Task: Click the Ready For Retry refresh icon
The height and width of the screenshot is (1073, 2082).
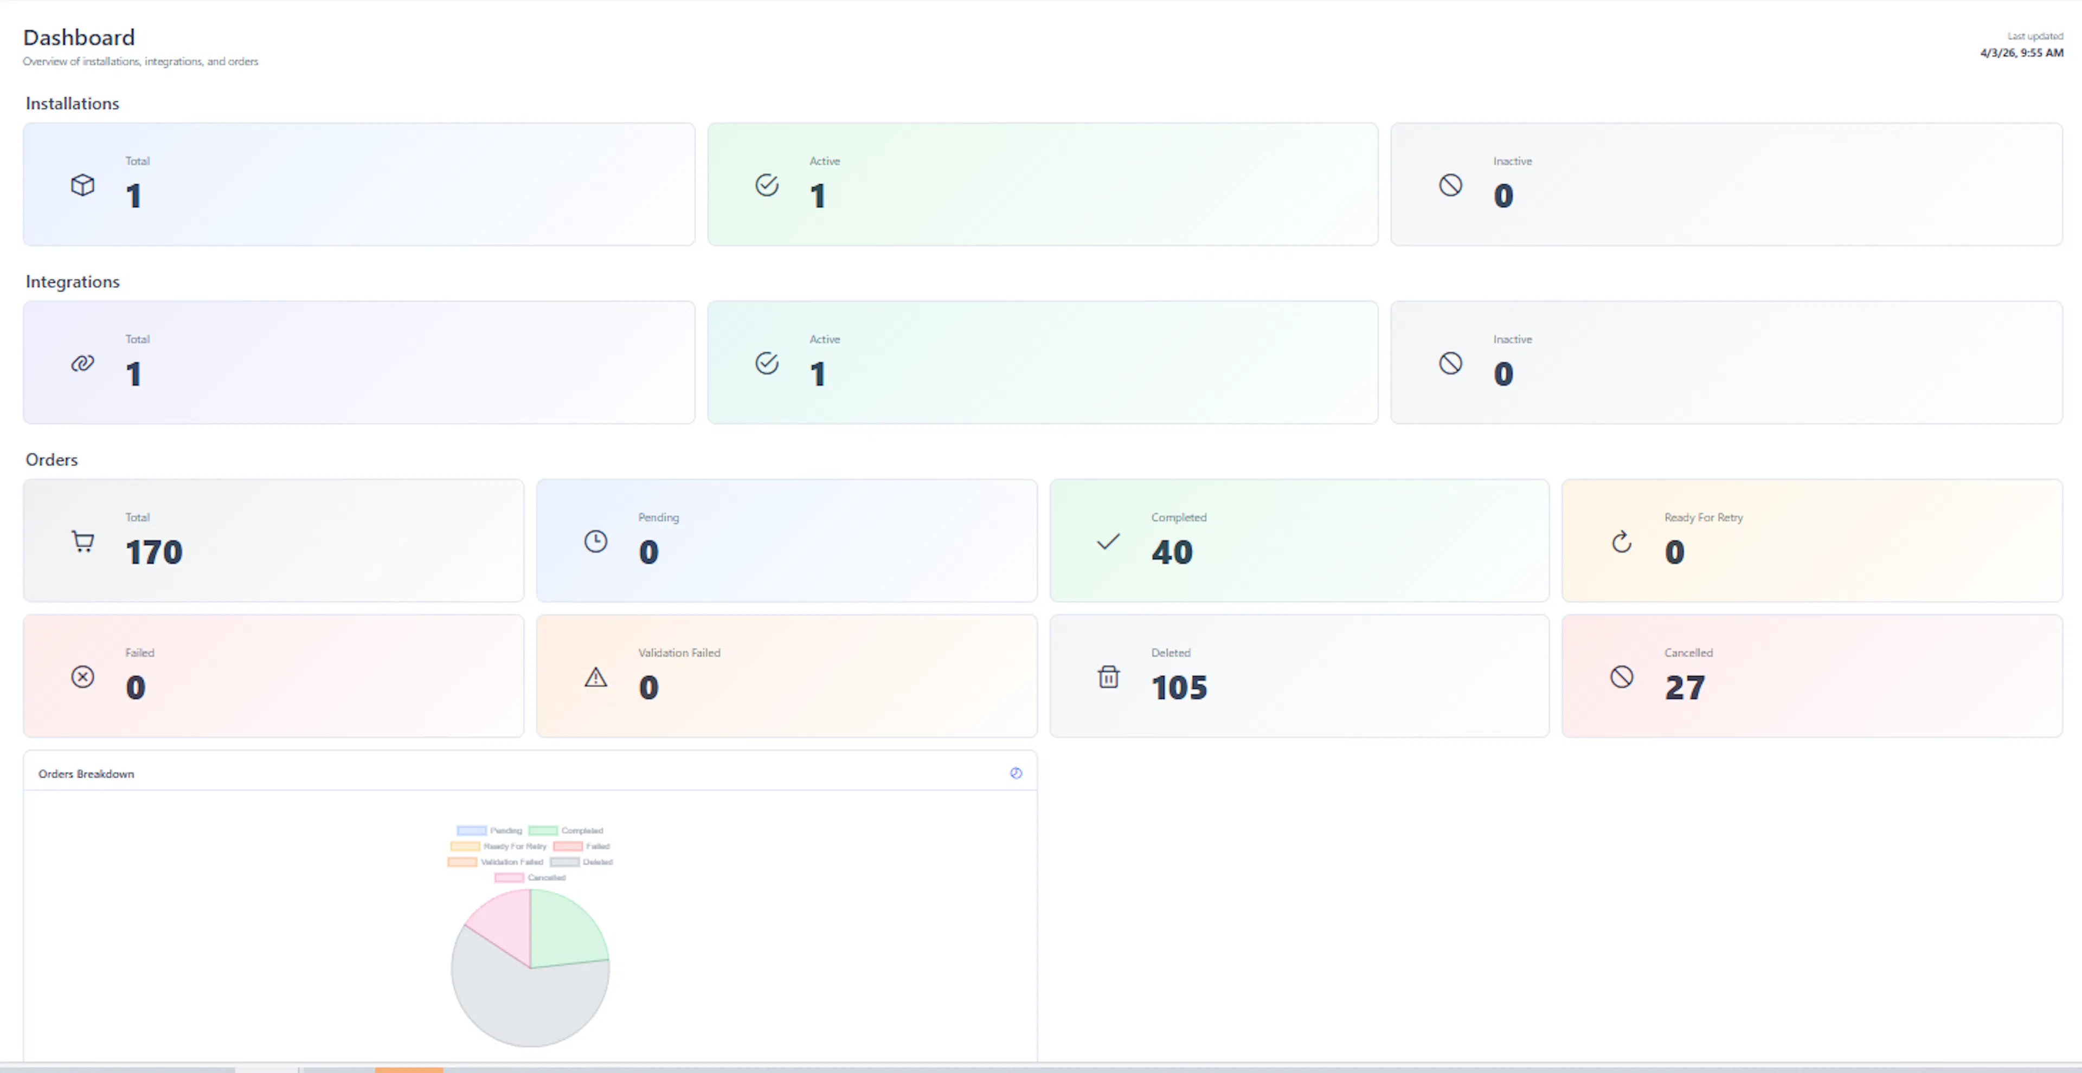Action: click(1621, 541)
